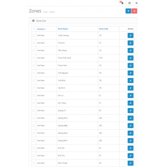Click the logout icon

(136, 3)
